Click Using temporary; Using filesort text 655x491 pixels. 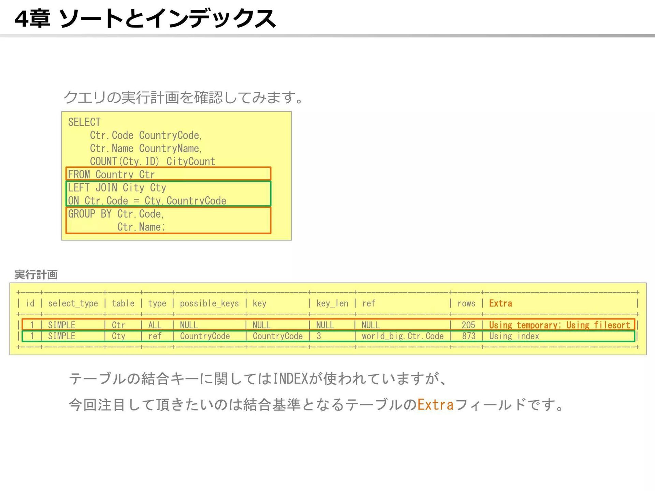pyautogui.click(x=559, y=325)
